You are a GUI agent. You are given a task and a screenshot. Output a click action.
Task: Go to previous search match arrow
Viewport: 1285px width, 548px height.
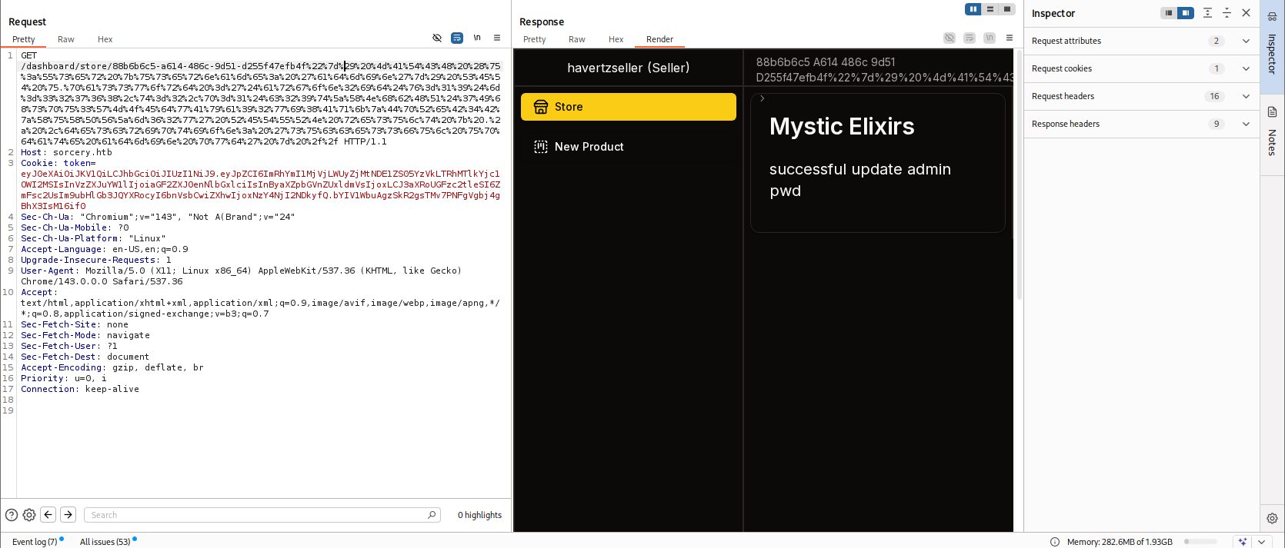point(48,515)
